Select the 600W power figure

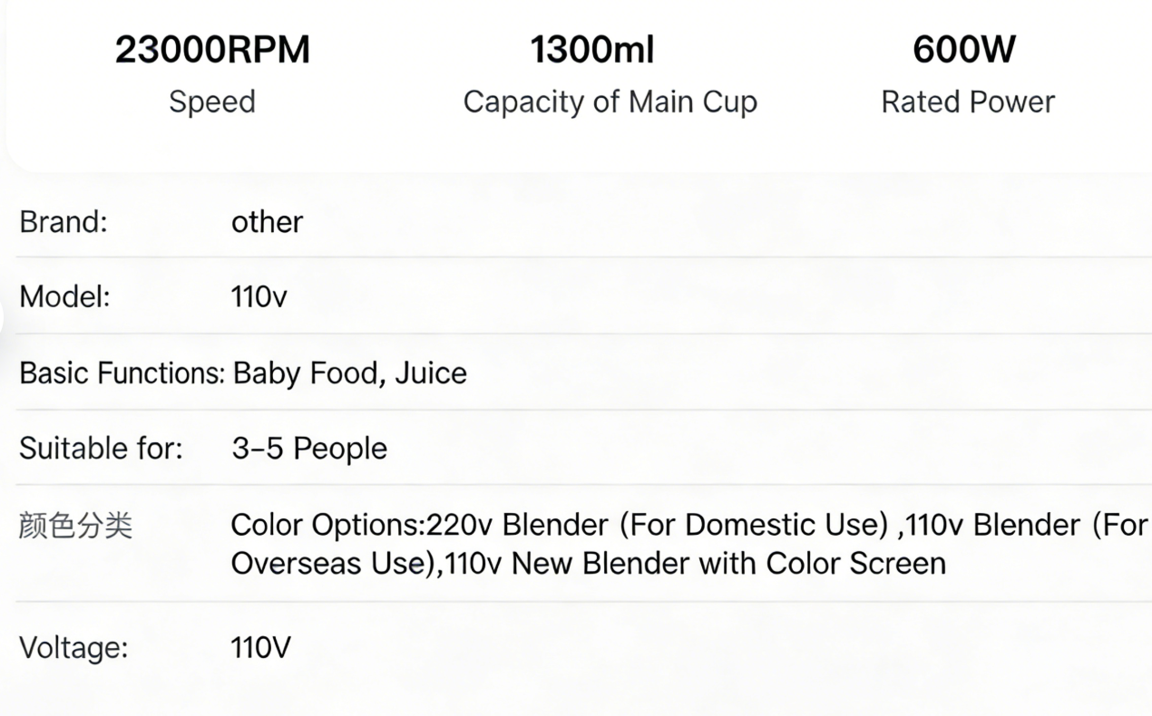coord(963,50)
